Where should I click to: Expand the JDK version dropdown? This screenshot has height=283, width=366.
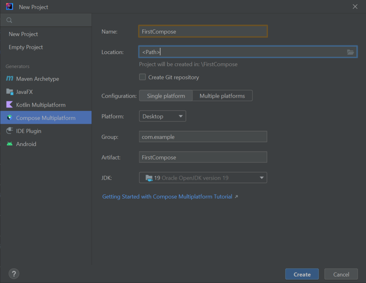tap(203, 178)
